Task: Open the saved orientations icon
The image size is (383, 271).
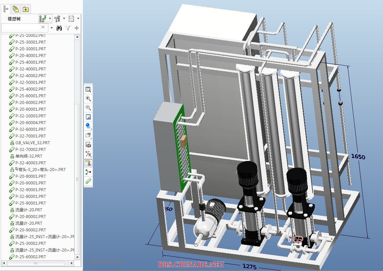Action: (x=88, y=135)
